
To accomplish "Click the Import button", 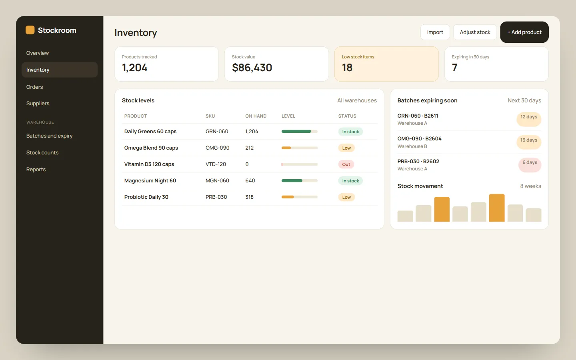I will click(435, 32).
